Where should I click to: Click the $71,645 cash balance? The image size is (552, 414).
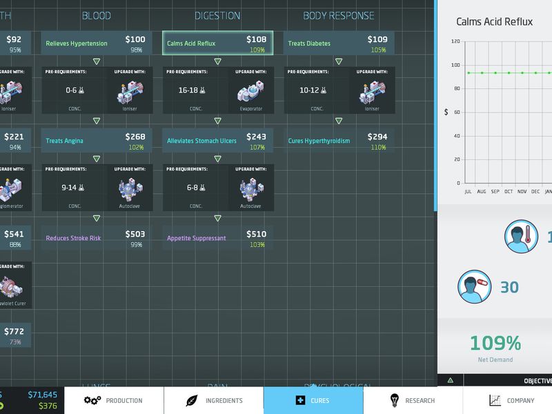(43, 395)
